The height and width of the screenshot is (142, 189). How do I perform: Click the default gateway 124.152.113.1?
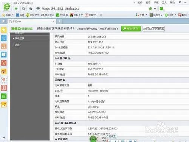point(96,42)
